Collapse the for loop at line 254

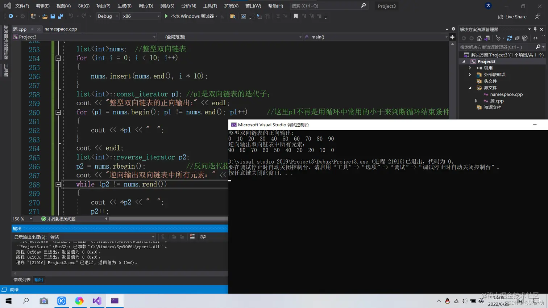(58, 58)
